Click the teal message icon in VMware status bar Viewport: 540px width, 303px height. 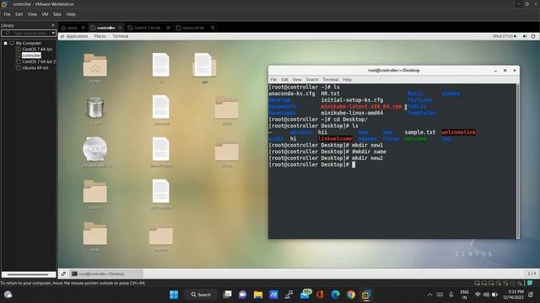pos(530,283)
